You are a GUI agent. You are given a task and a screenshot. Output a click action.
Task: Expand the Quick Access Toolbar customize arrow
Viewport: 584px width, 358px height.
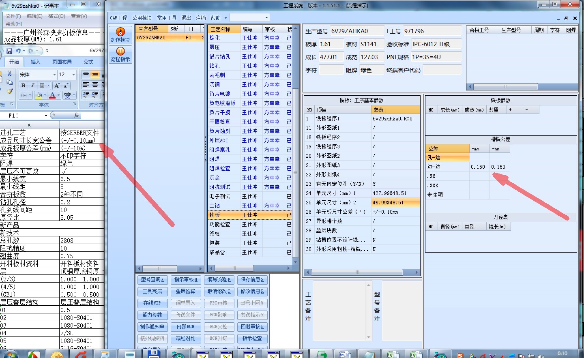click(47, 51)
